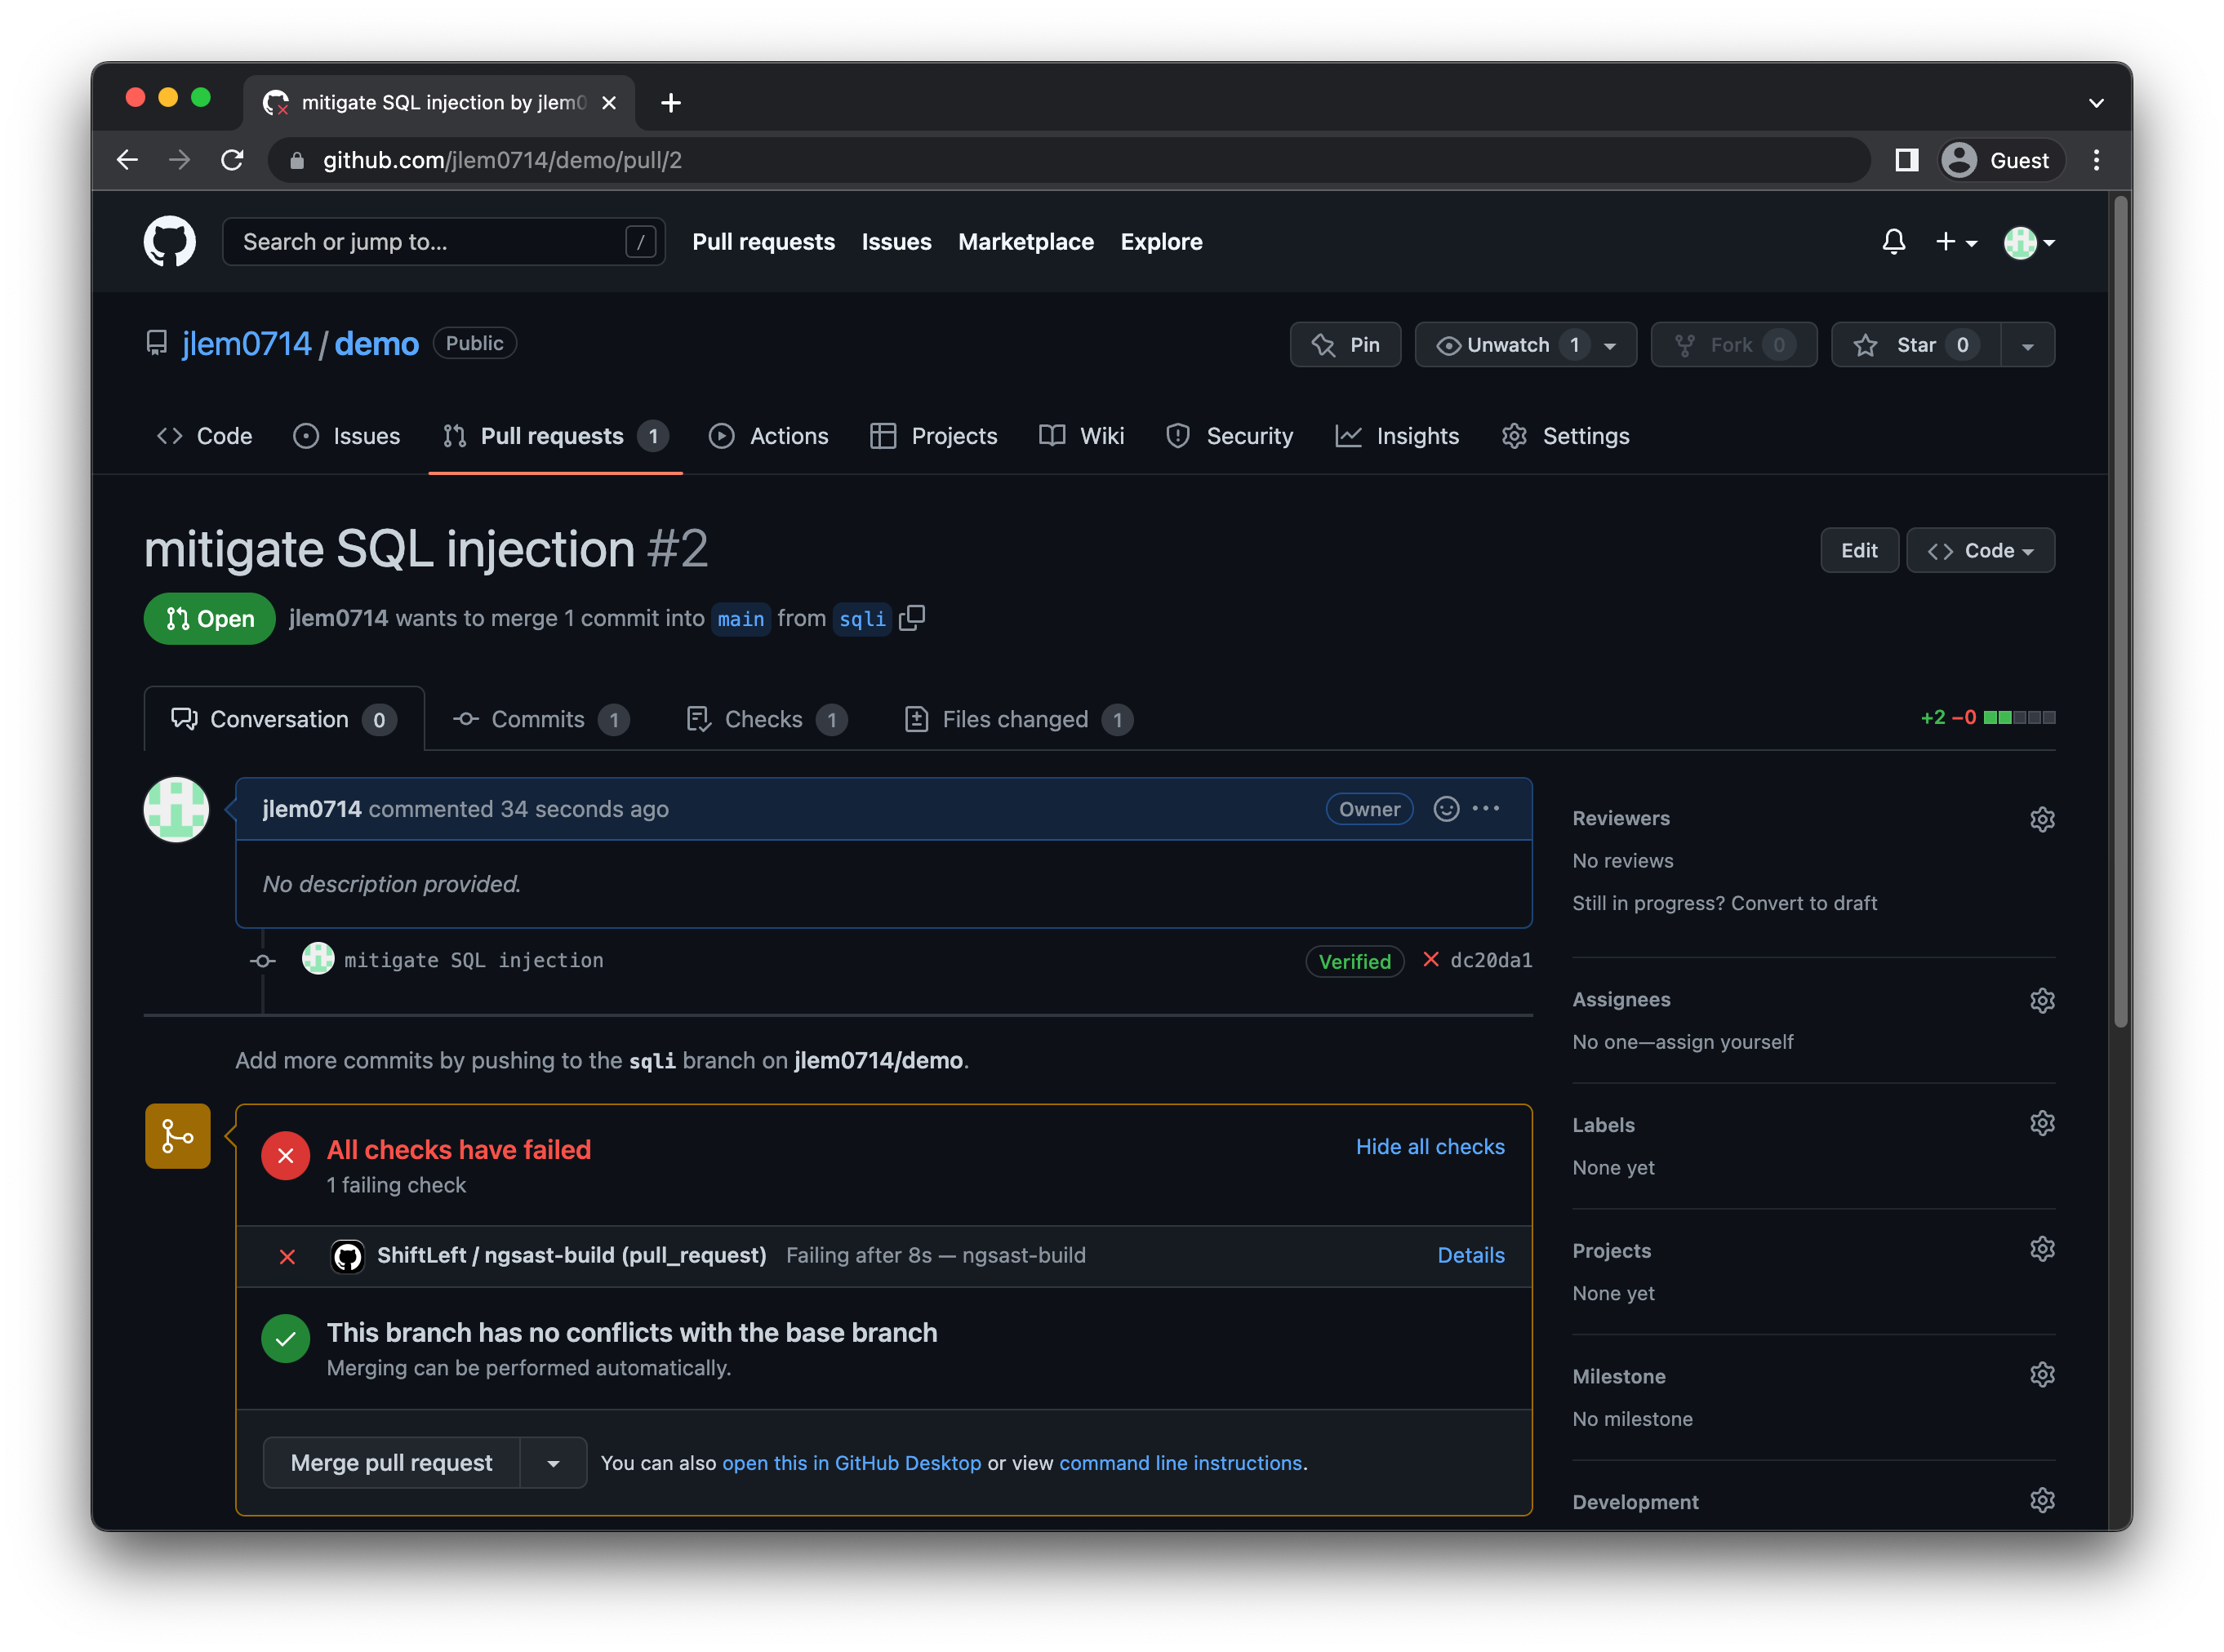Click the merge commit verified badge icon
Viewport: 2224px width, 1652px height.
point(1354,960)
